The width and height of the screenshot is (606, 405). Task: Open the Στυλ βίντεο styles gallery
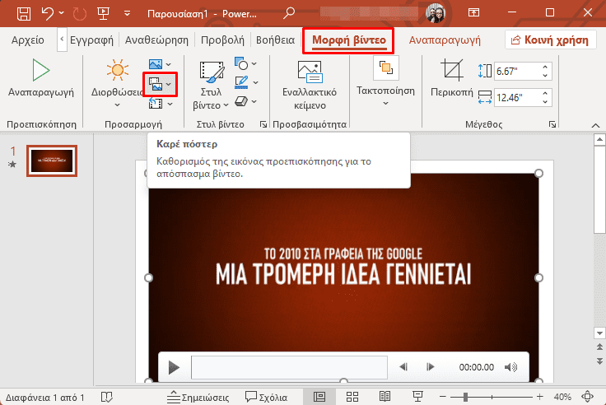212,85
